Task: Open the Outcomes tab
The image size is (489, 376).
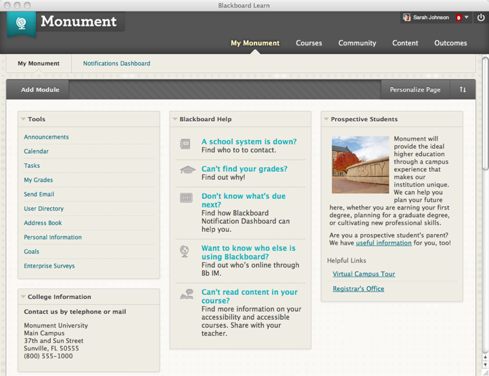Action: (x=450, y=43)
